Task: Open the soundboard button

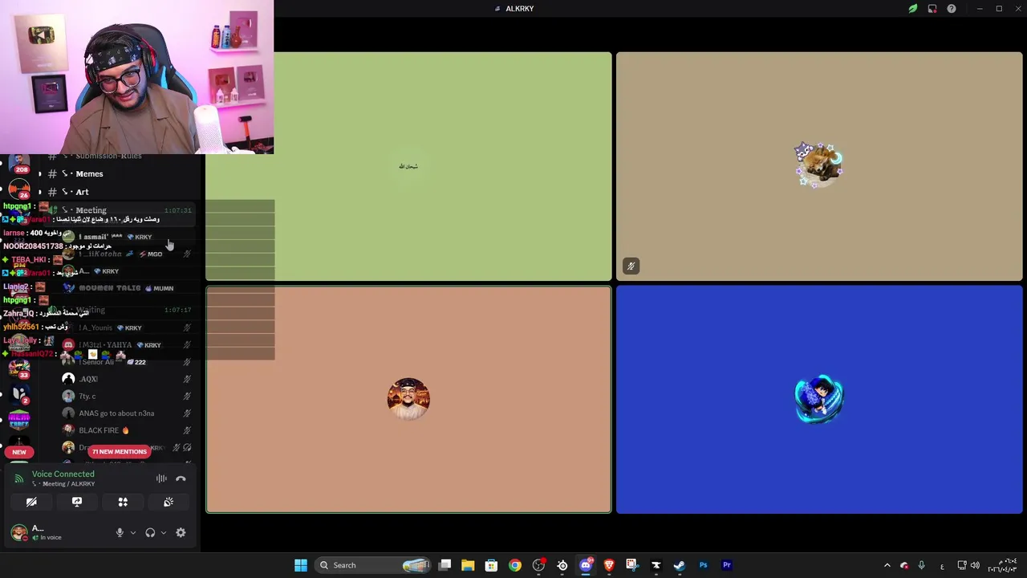Action: tap(168, 502)
